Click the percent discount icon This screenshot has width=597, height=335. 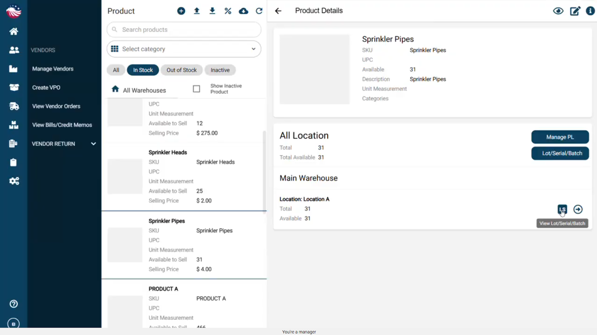pos(228,11)
